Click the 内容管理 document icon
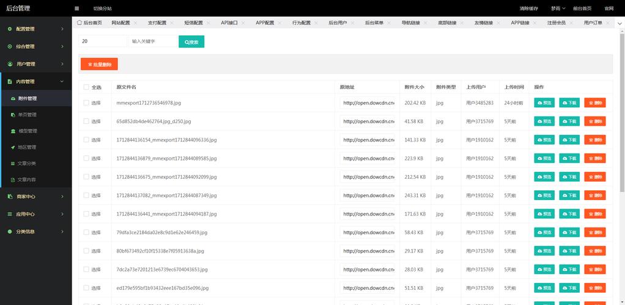Image resolution: width=625 pixels, height=305 pixels. coord(10,82)
